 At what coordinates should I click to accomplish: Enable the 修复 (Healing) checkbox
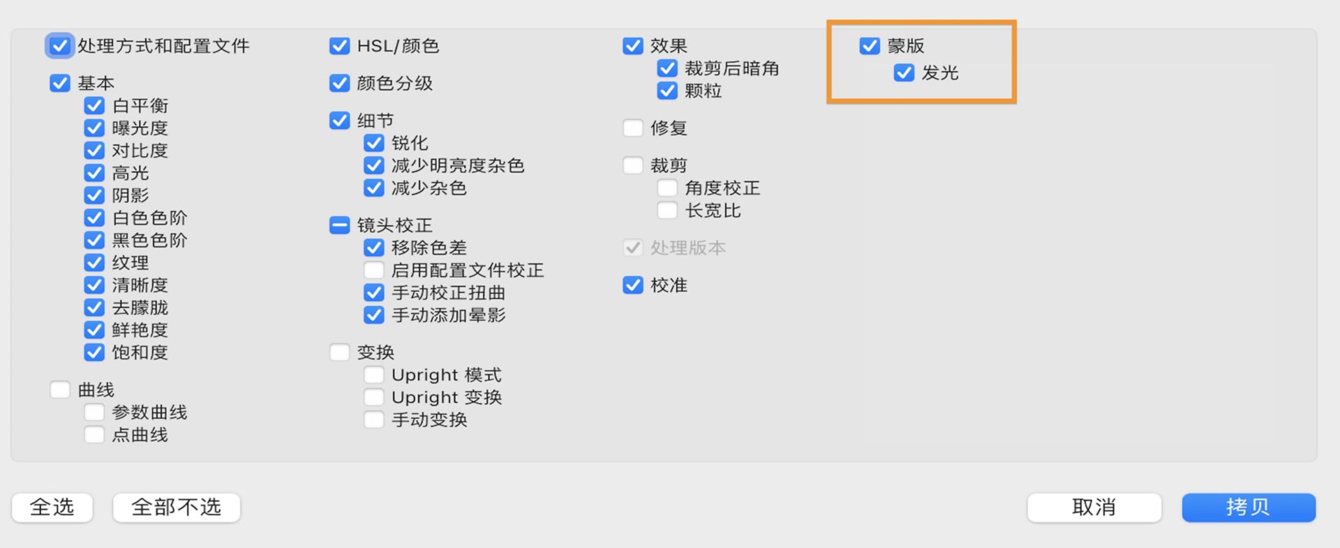(633, 128)
